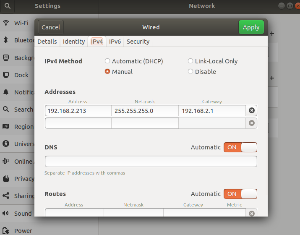Delete the empty second address row

point(252,123)
